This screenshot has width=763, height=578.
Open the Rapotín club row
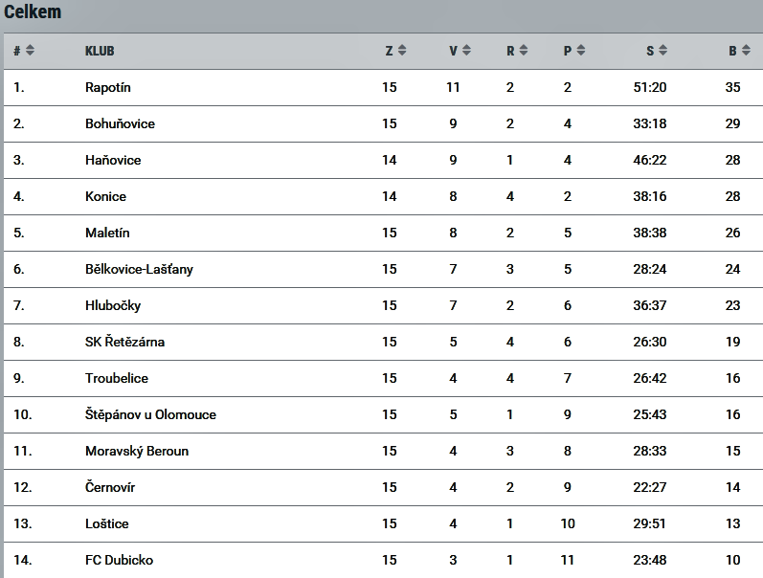383,88
